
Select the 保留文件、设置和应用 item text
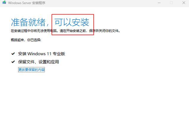pyautogui.click(x=38, y=62)
